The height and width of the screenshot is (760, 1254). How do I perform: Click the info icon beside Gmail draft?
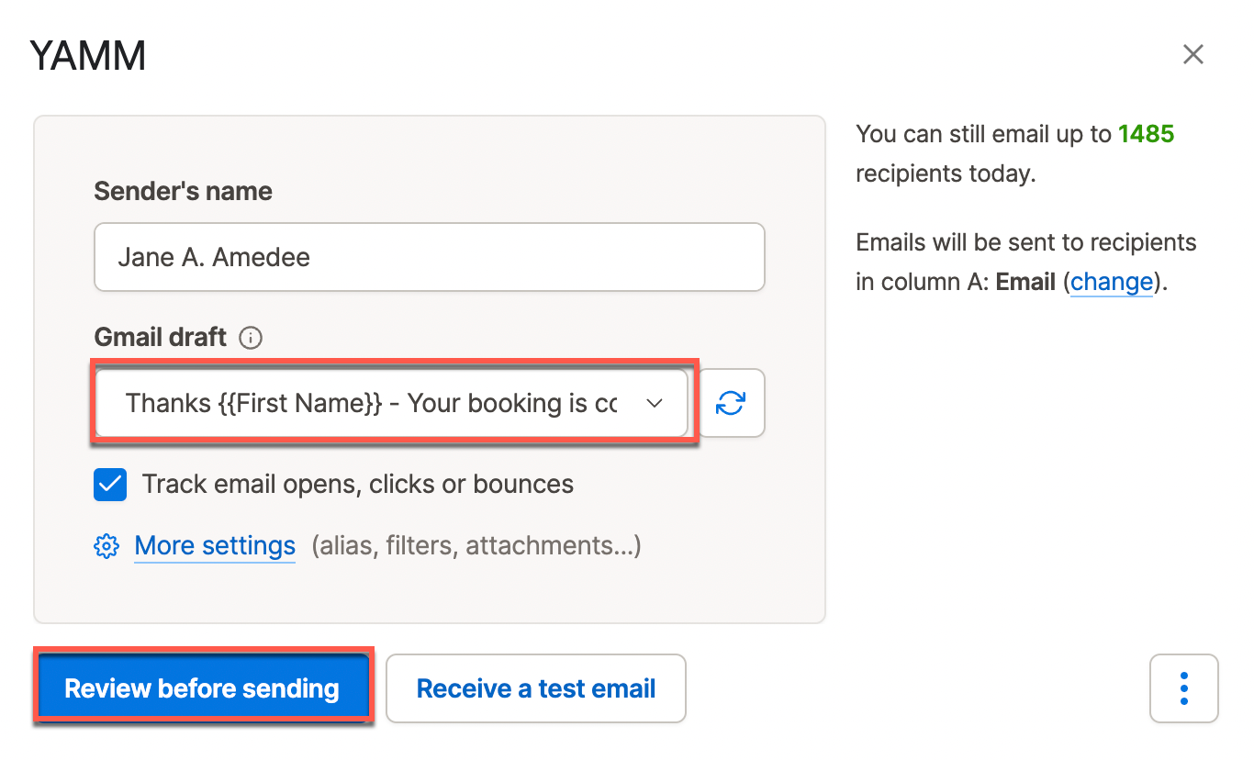(250, 338)
